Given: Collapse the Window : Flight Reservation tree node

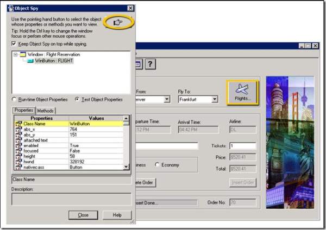Looking at the screenshot, I should coord(15,55).
